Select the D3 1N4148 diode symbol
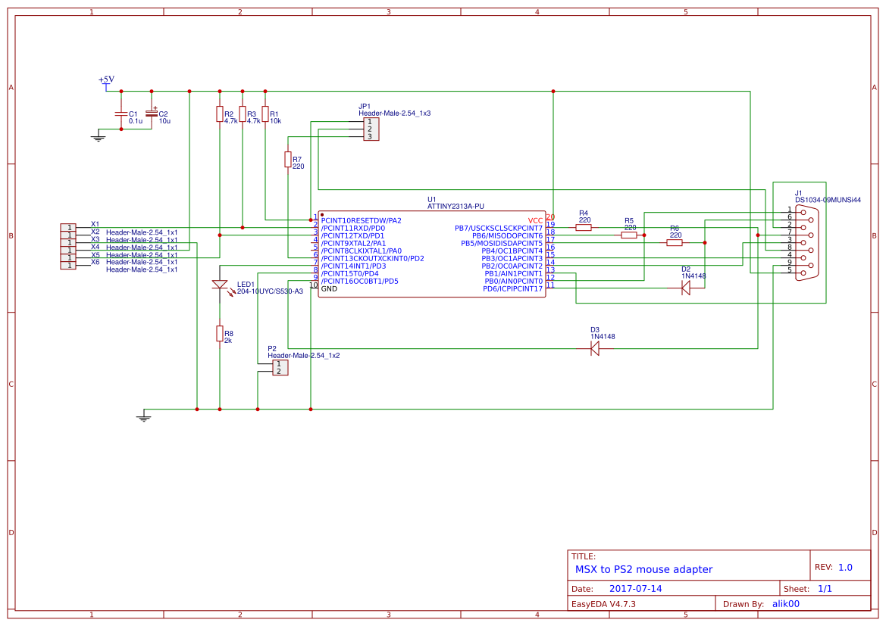 point(594,348)
